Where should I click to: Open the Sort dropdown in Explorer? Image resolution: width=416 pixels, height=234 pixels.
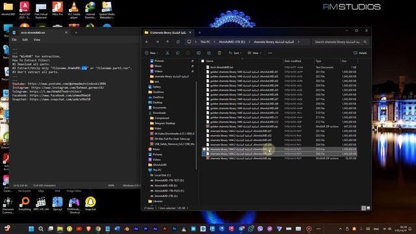click(x=235, y=53)
